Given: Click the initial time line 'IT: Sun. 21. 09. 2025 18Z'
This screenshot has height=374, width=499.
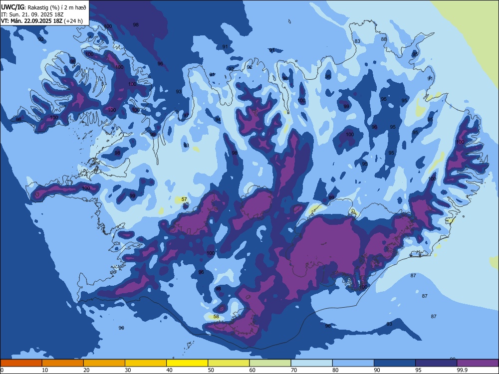Looking at the screenshot, I should (x=32, y=14).
